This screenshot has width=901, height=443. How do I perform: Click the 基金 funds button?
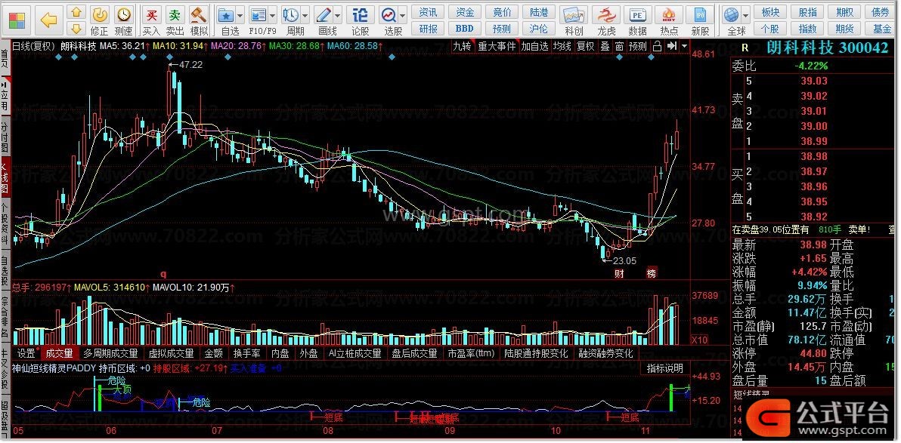[x=882, y=28]
